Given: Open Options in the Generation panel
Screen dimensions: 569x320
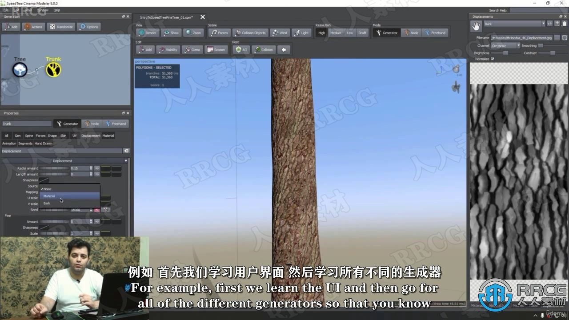Looking at the screenshot, I should (89, 27).
